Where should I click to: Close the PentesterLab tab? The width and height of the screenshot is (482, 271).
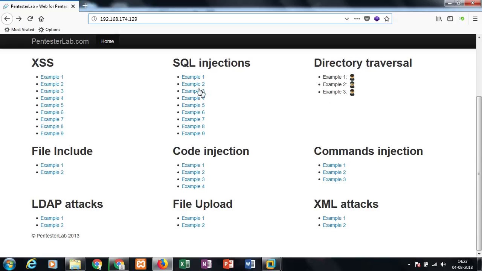(x=73, y=6)
